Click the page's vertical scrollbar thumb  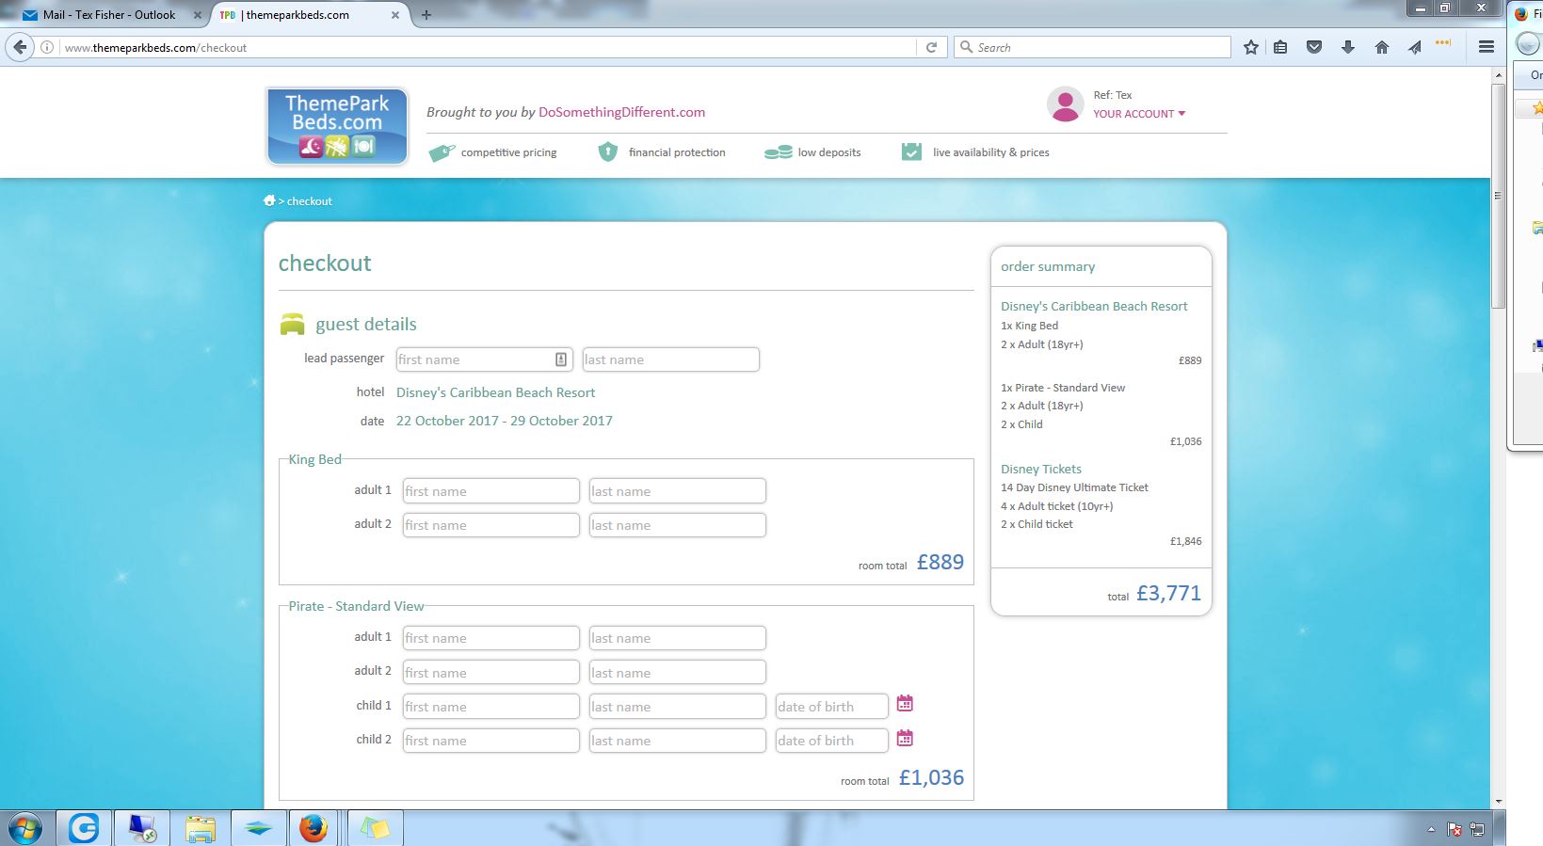pos(1498,196)
